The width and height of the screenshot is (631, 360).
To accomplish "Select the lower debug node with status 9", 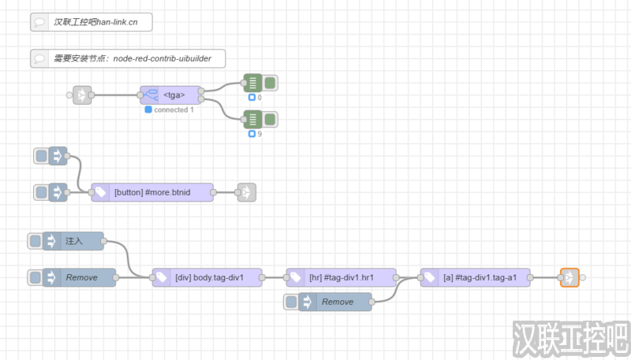I will pyautogui.click(x=252, y=119).
